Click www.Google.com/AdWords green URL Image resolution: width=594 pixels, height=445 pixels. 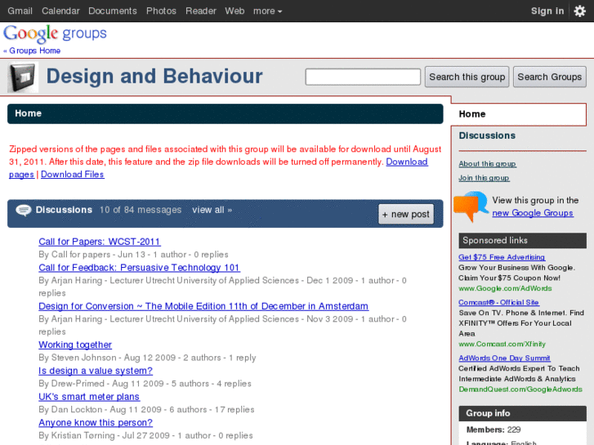pos(505,288)
